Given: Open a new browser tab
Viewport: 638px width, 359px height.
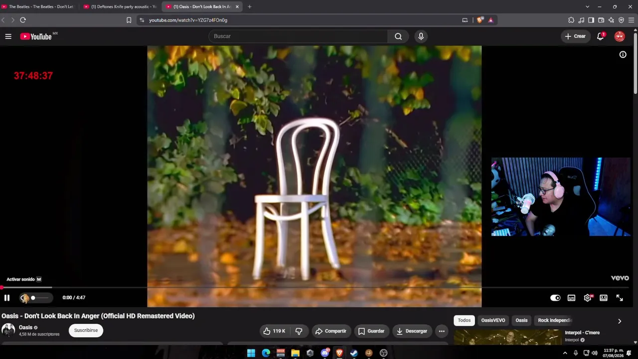Looking at the screenshot, I should [x=249, y=6].
